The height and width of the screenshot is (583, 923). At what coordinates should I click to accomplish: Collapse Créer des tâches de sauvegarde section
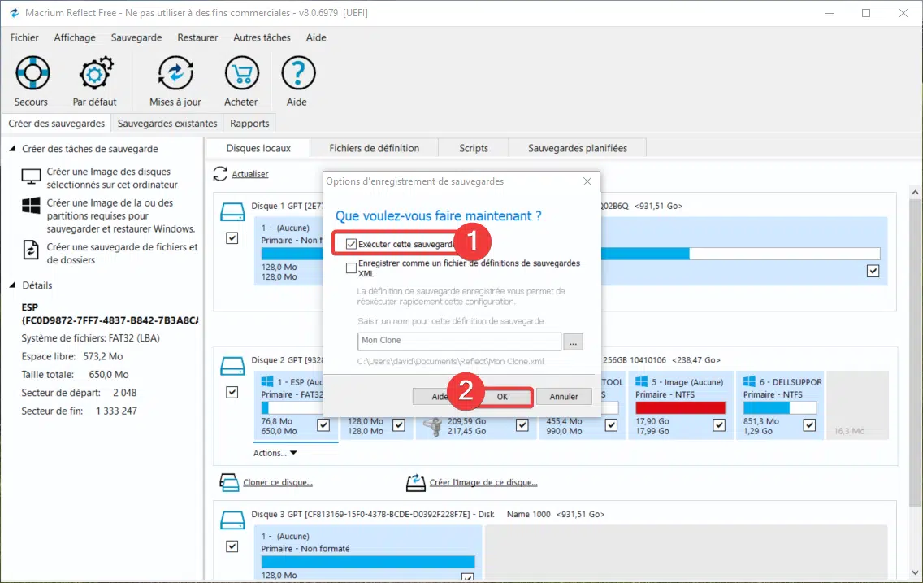tap(12, 149)
